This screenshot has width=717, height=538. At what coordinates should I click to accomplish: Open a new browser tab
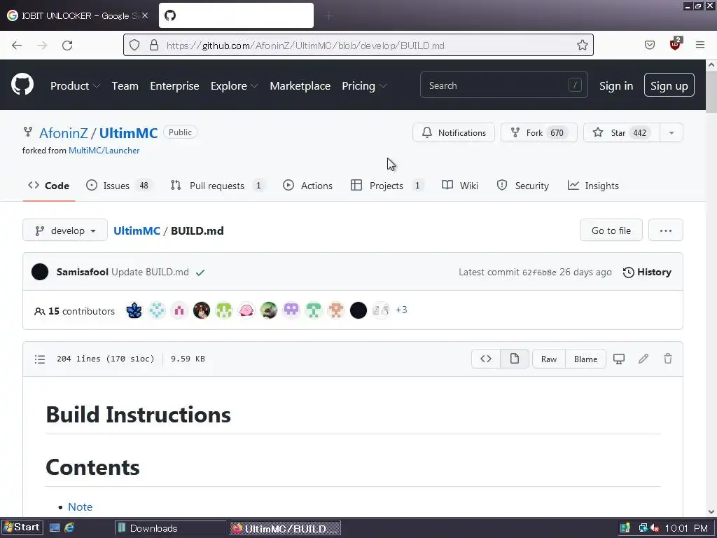click(328, 16)
